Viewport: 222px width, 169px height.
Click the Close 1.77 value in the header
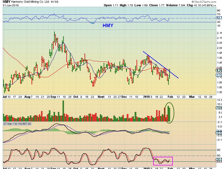(157, 5)
